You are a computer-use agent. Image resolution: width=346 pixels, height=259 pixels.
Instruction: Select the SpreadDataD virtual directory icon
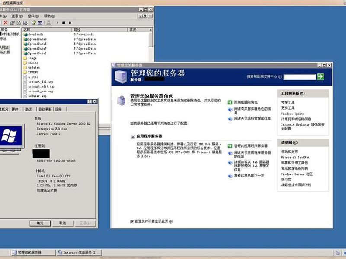[26, 39]
